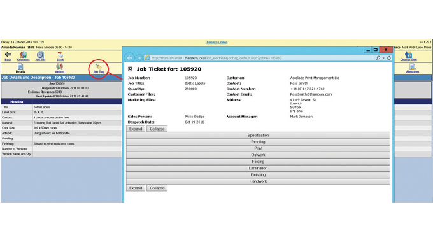Viewport: 433px width, 242px height.
Task: Click the Despatch Date value
Action: [195, 122]
